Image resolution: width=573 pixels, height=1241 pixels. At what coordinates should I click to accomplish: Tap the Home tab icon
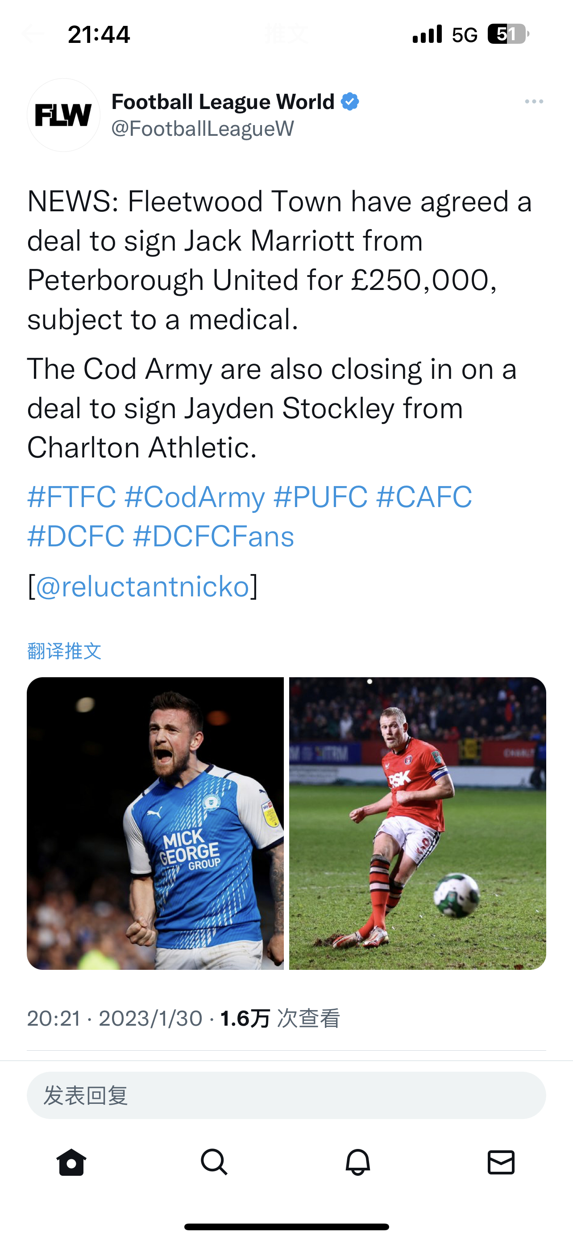(71, 1162)
